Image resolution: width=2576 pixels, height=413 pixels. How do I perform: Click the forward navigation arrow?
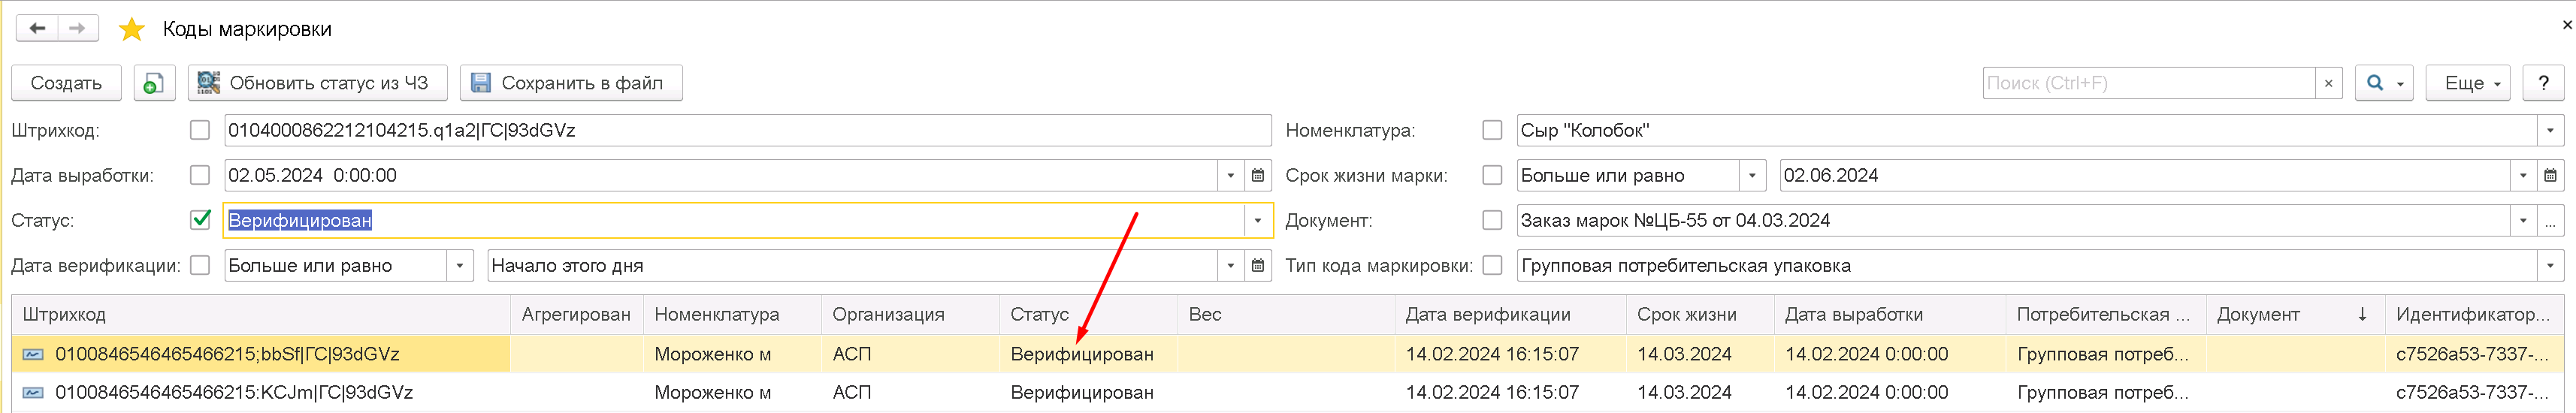77,28
